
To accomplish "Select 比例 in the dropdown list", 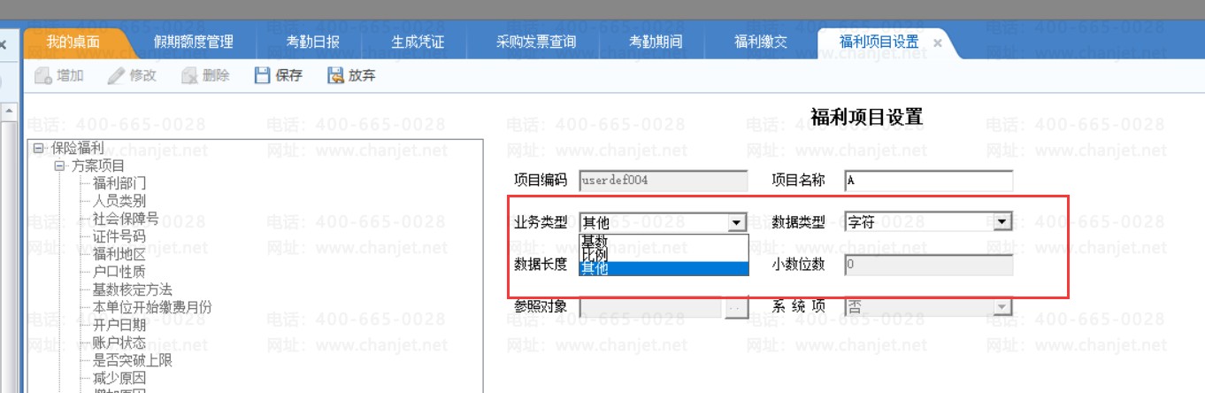I will click(595, 255).
